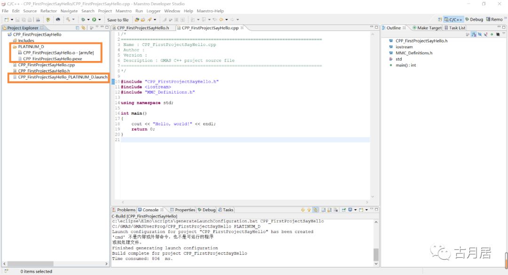Toggle console Wrap Lines highlighted icon
508x275 pixels.
tap(315, 210)
